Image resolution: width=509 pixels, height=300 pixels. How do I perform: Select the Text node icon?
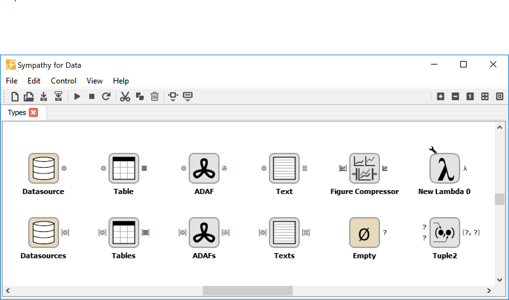[x=284, y=168]
